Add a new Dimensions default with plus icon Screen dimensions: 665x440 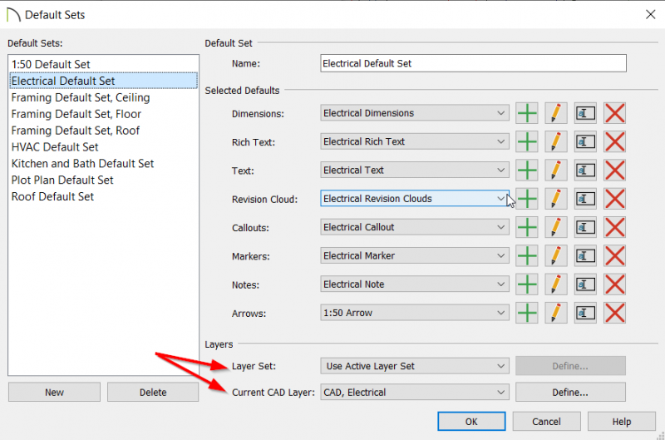coord(527,113)
